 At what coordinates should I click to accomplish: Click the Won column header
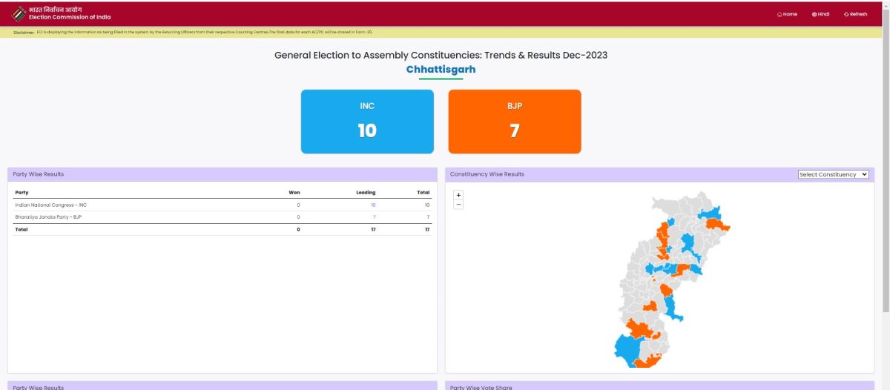tap(294, 192)
